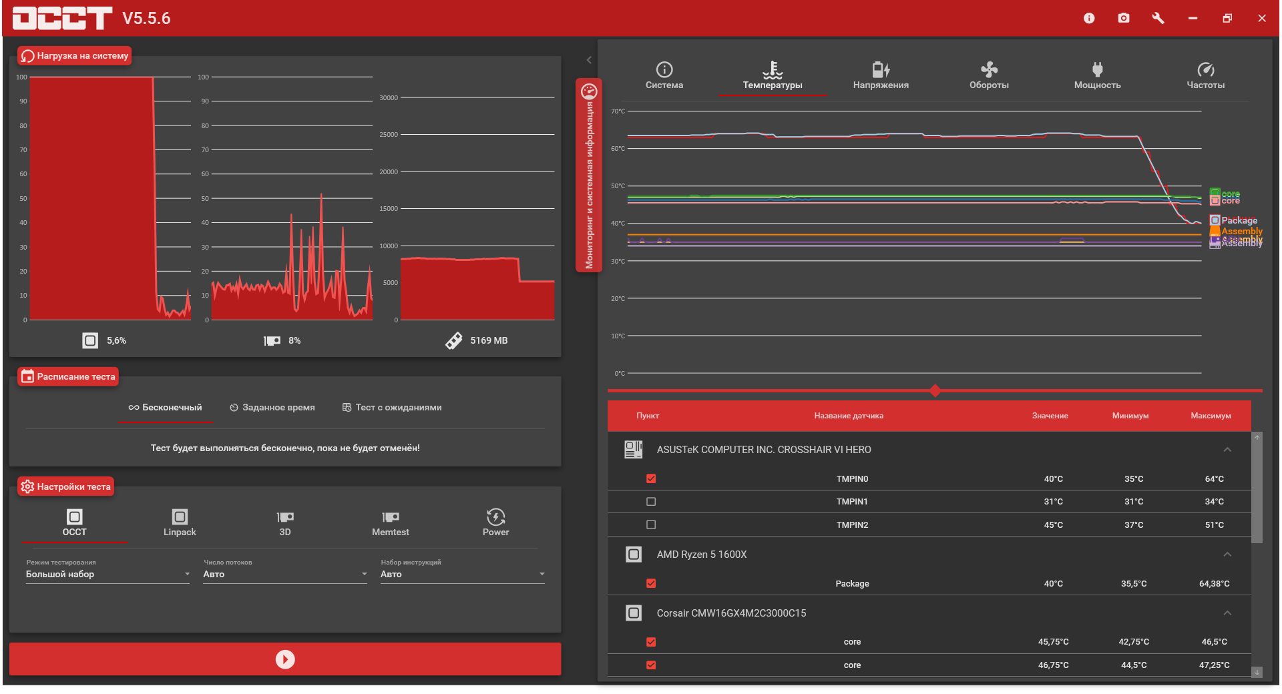Image resolution: width=1282 pixels, height=694 pixels.
Task: Click the Частоты speedometer icon
Action: coord(1205,69)
